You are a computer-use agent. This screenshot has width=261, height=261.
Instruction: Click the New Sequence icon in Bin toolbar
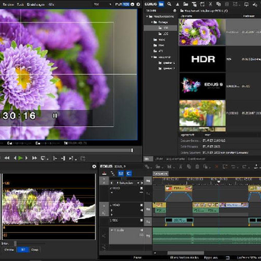coord(202,4)
